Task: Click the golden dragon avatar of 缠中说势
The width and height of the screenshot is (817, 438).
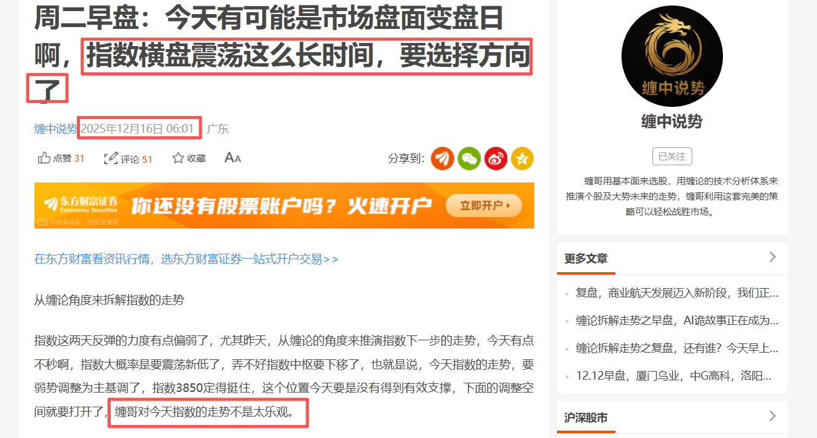Action: click(672, 56)
